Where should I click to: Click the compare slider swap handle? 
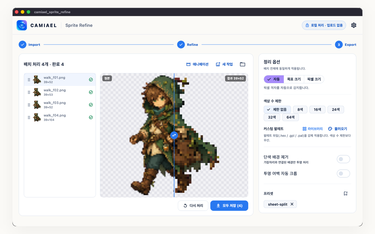pos(174,135)
